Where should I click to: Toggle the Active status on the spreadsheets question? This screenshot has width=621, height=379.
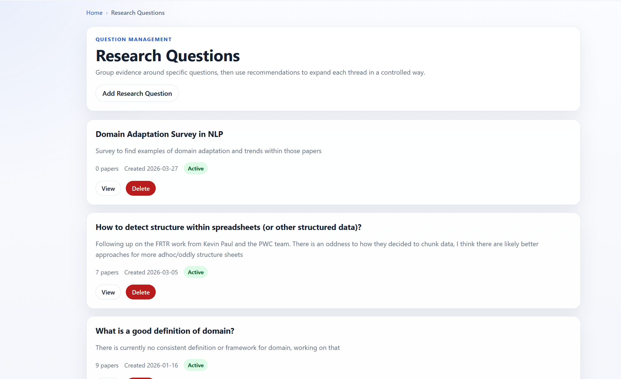tap(195, 272)
